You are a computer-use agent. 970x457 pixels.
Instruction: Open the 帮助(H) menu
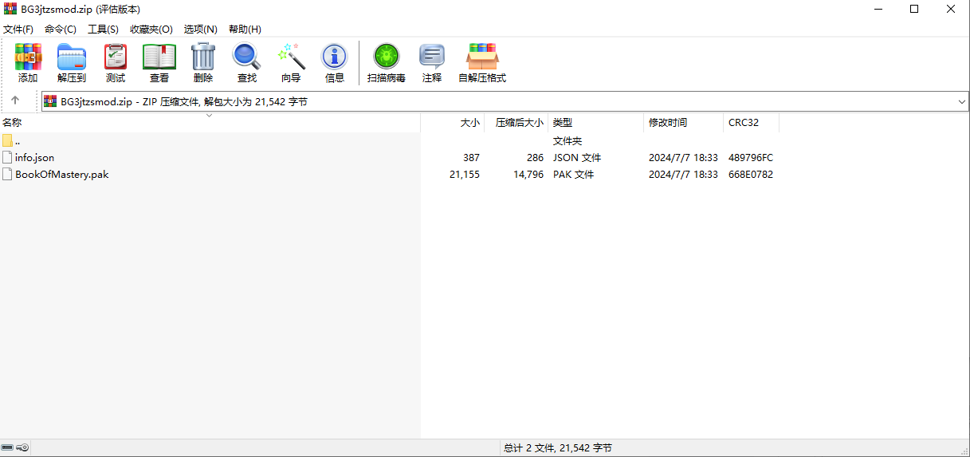pos(245,29)
